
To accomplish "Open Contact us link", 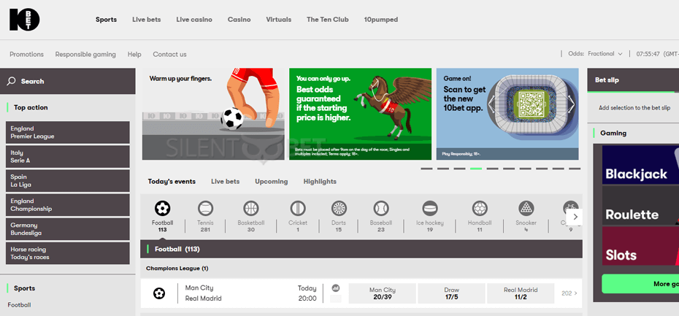I will click(x=169, y=54).
